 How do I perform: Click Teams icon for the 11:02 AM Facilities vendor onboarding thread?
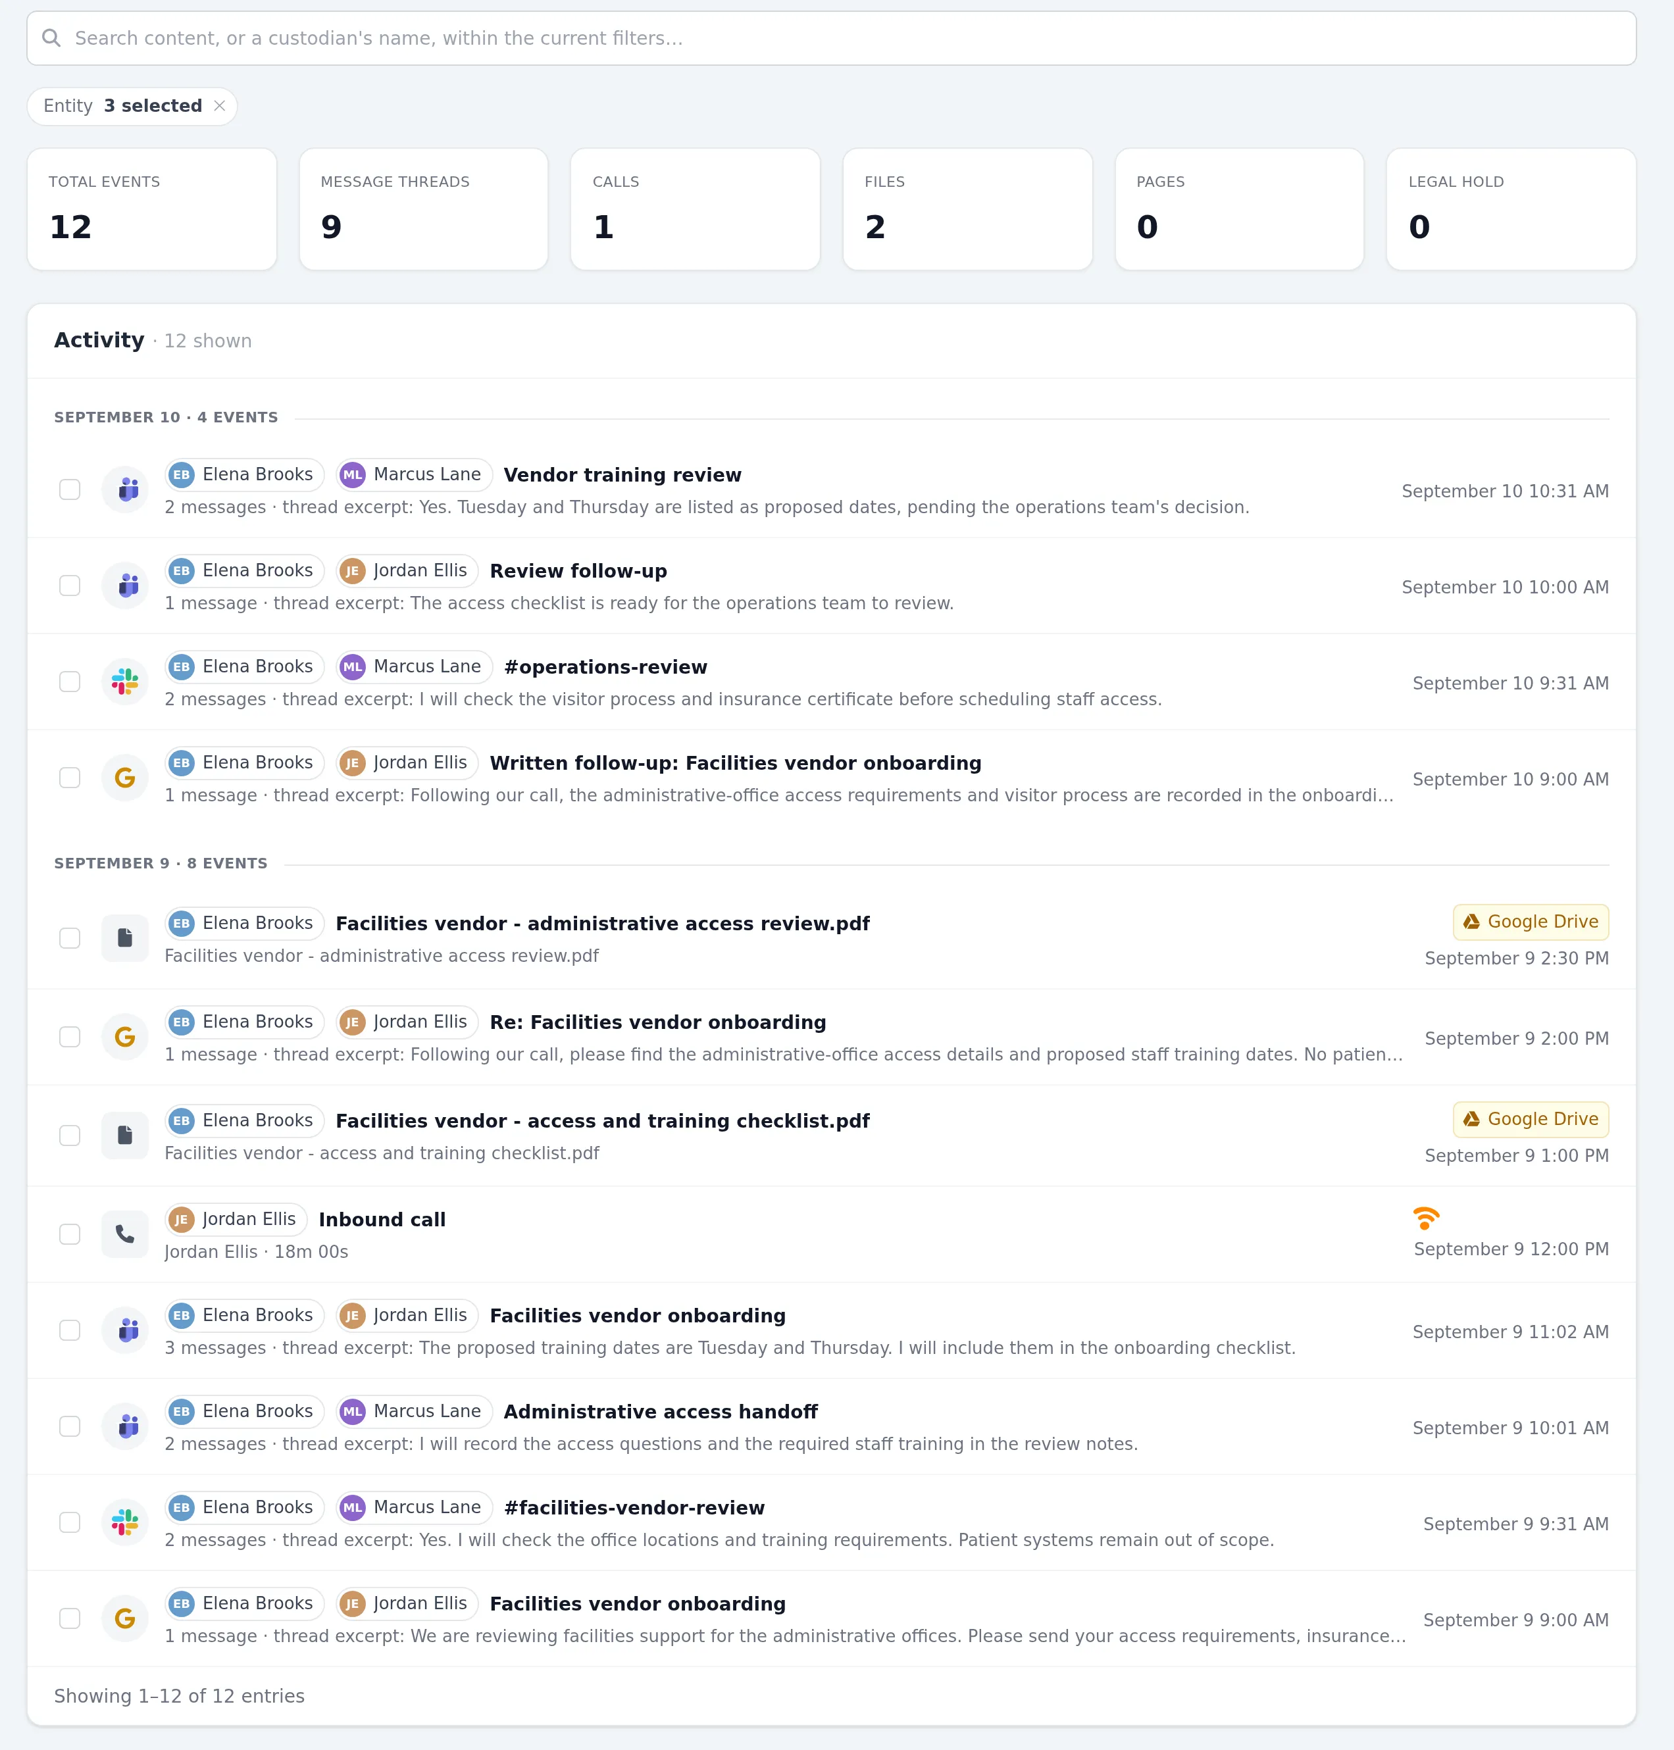point(125,1331)
